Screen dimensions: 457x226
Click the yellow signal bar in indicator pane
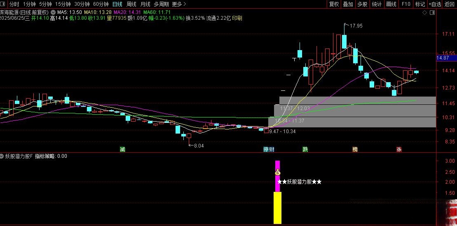coord(278,208)
